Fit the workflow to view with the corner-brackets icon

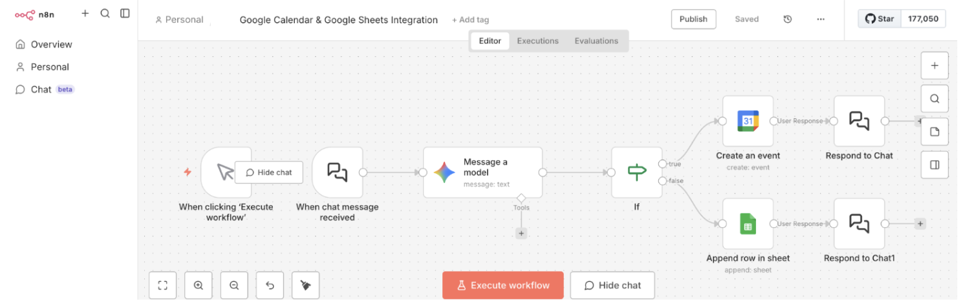click(x=162, y=285)
